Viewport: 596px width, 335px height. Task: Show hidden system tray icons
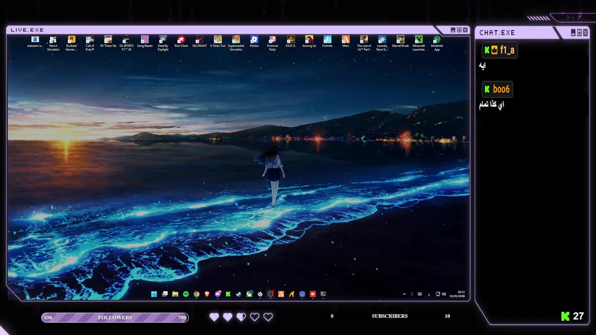pos(404,294)
